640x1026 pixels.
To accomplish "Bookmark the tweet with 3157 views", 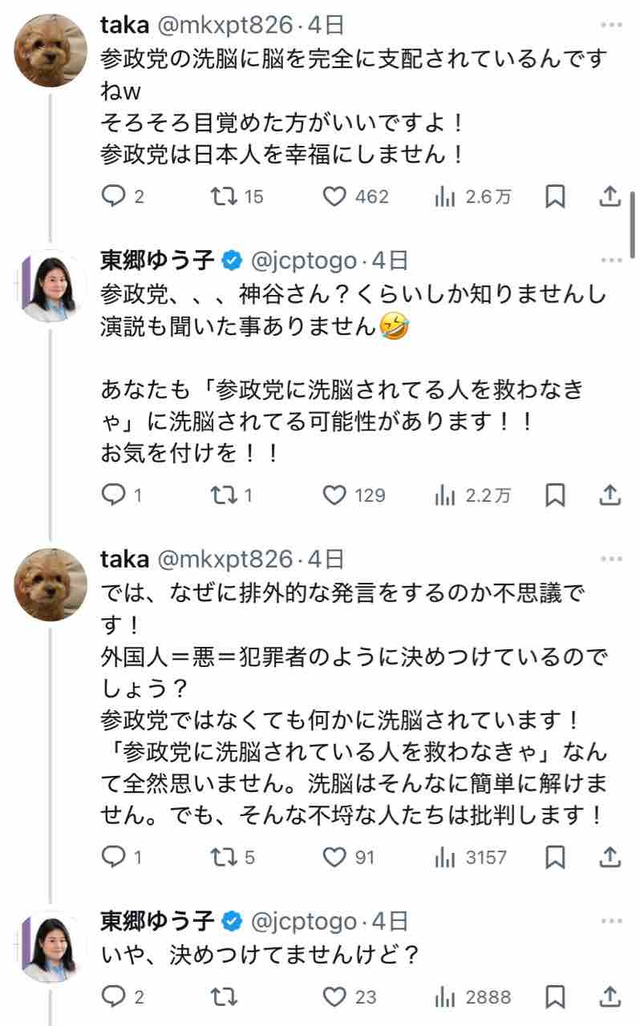I will 555,858.
